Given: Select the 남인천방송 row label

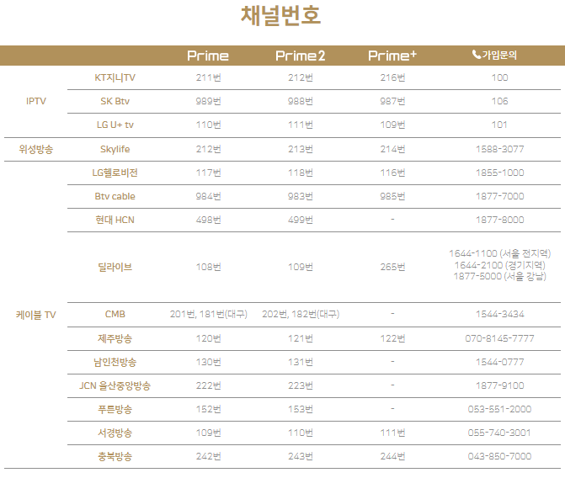Looking at the screenshot, I should [115, 362].
